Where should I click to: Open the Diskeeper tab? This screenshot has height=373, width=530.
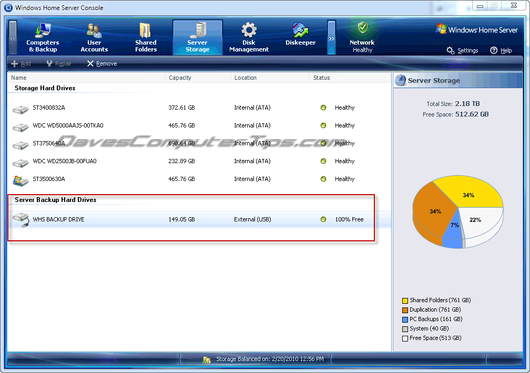(x=301, y=35)
